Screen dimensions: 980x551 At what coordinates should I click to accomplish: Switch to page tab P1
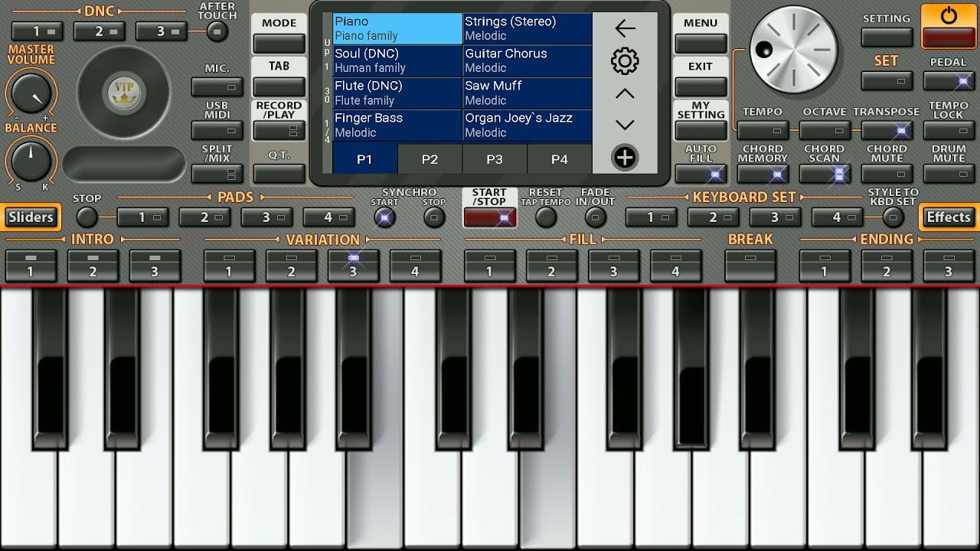[364, 159]
